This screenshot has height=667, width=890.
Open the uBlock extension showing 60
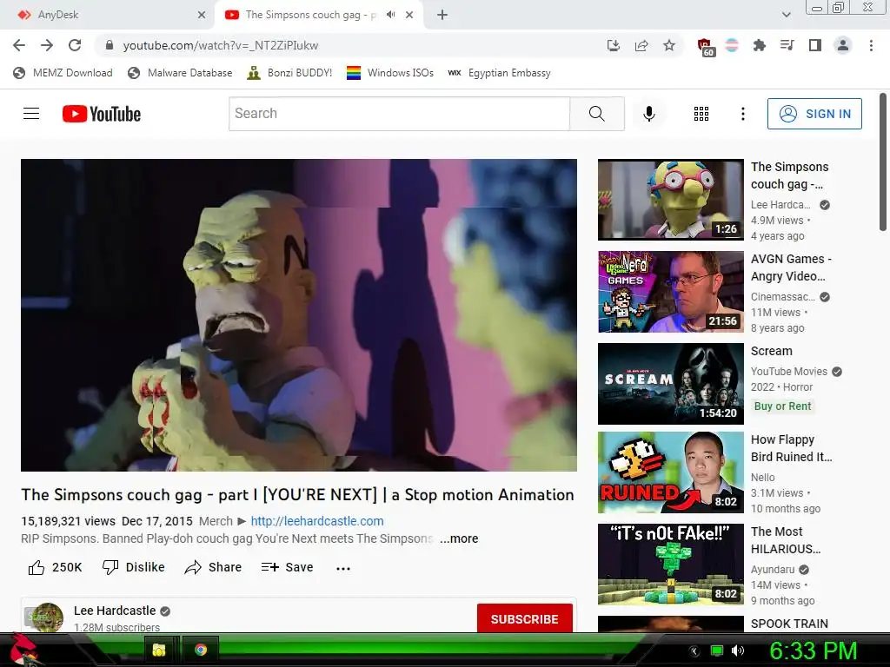pos(705,47)
